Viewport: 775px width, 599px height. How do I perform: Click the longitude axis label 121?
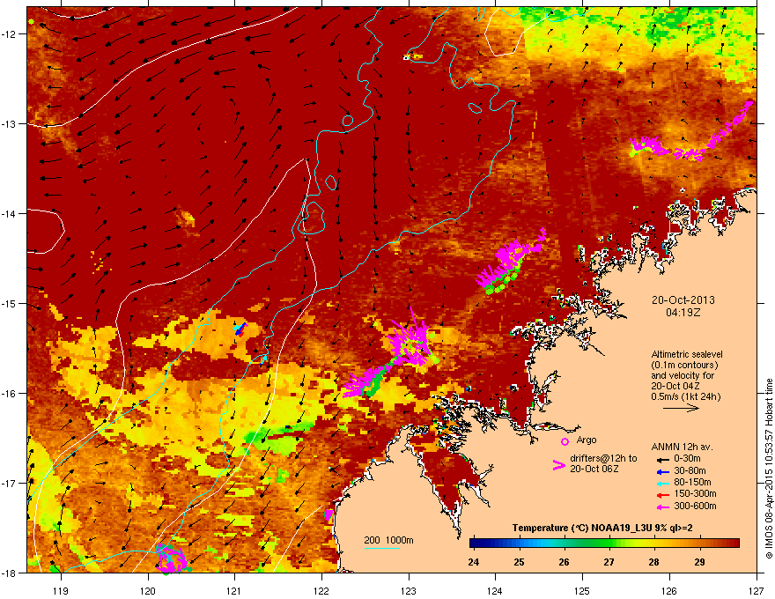coord(234,590)
